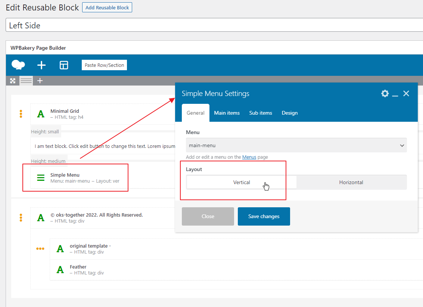Add column with the gray bar plus
423x307 pixels.
point(40,81)
